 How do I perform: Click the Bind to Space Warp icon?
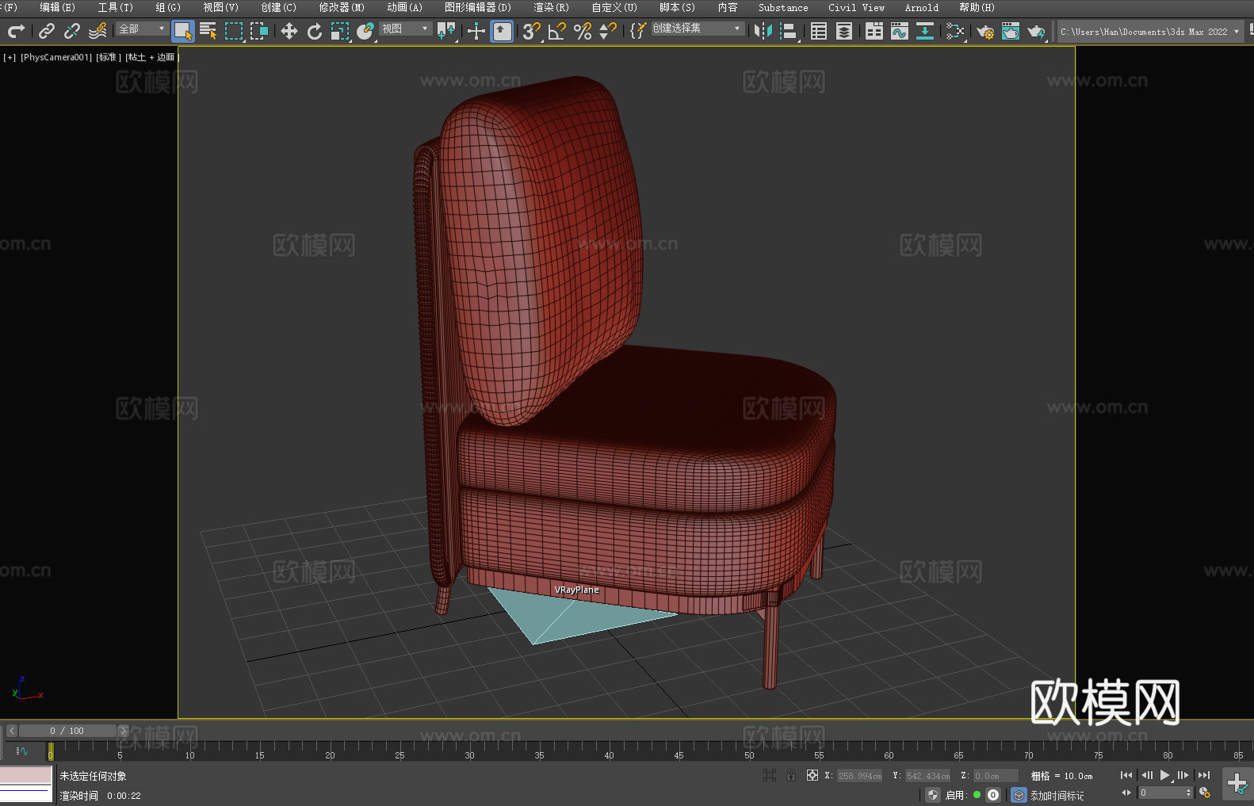97,31
